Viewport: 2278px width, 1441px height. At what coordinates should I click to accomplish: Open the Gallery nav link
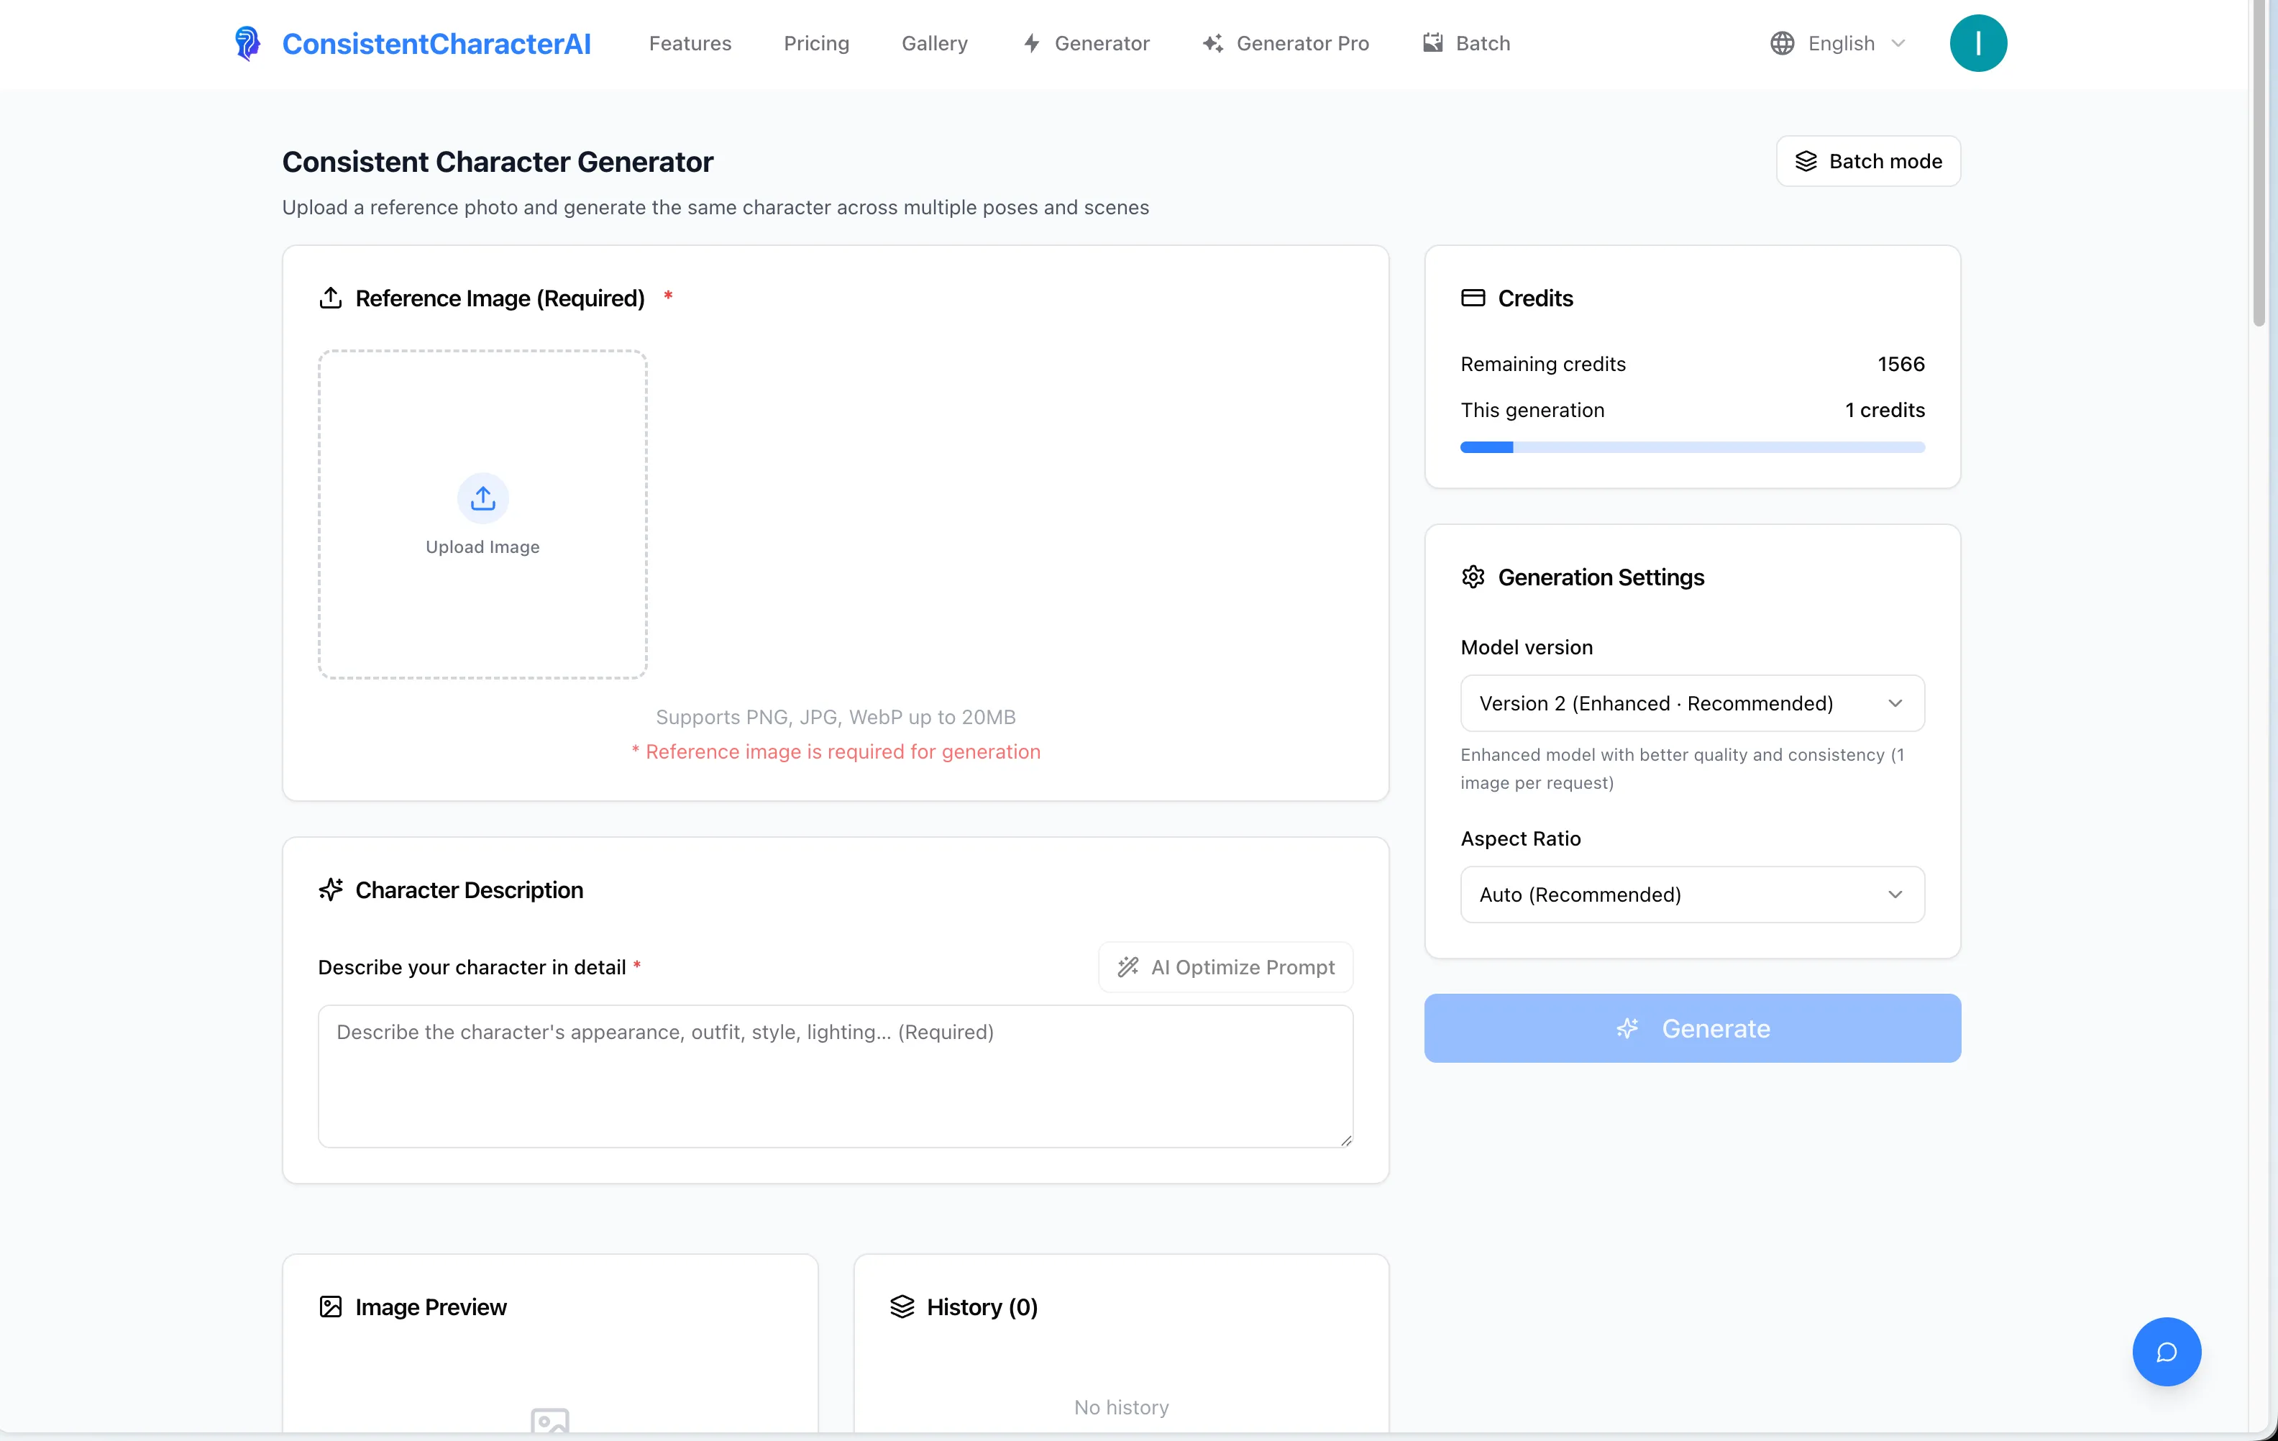coord(934,44)
